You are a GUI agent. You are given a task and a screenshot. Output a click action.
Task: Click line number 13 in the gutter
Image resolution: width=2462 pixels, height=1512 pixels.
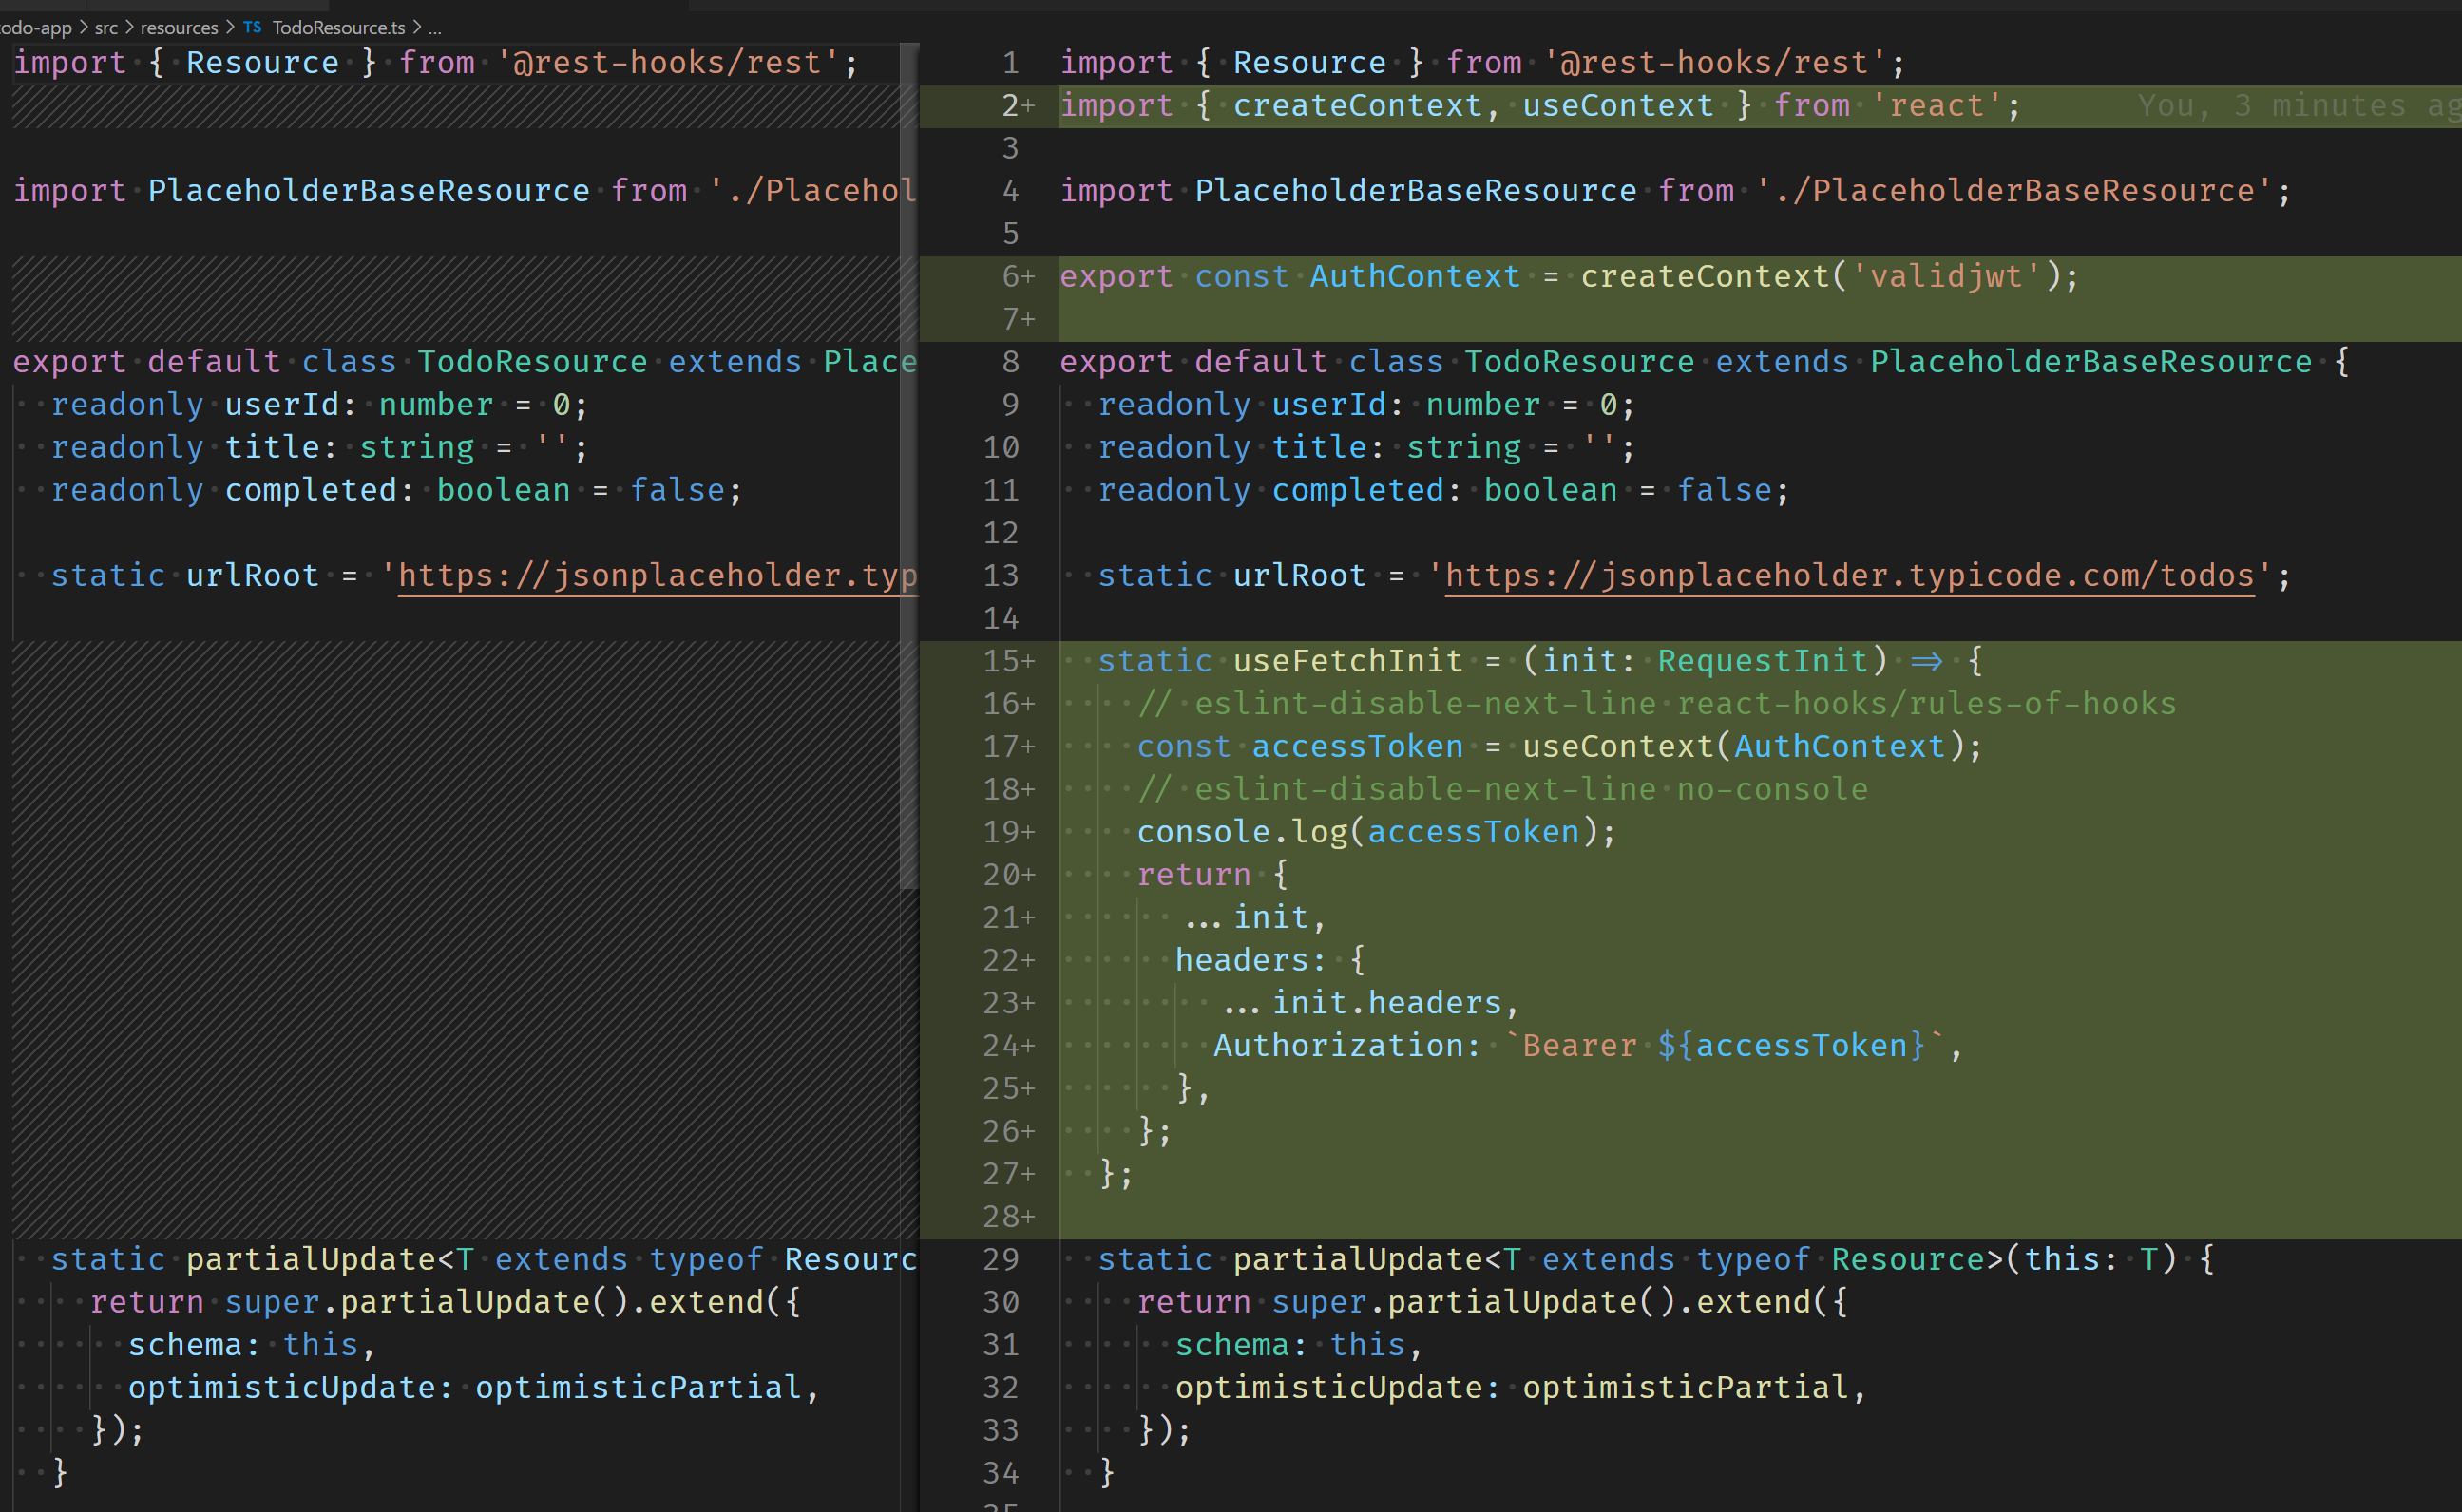pyautogui.click(x=1001, y=576)
